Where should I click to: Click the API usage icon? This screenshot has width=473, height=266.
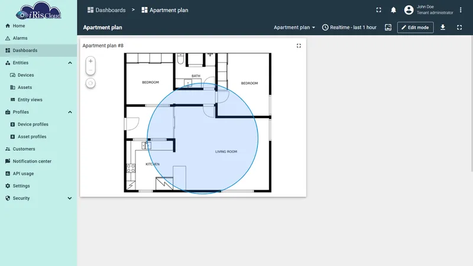pos(8,174)
